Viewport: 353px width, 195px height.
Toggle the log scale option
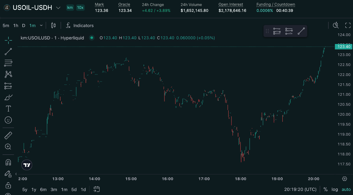tap(335, 189)
